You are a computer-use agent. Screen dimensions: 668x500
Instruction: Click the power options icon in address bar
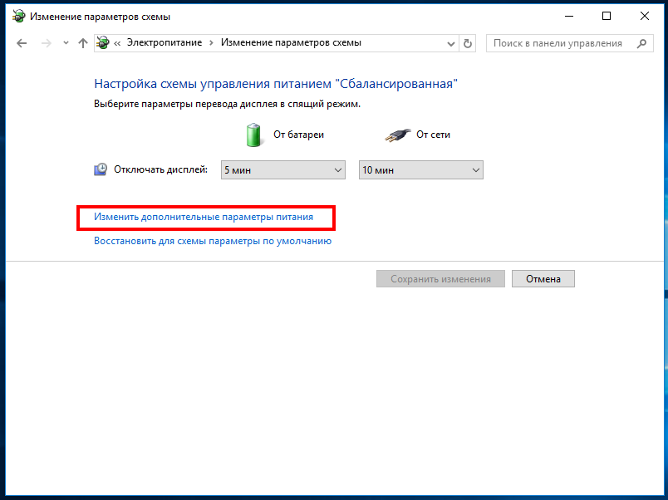coord(103,42)
